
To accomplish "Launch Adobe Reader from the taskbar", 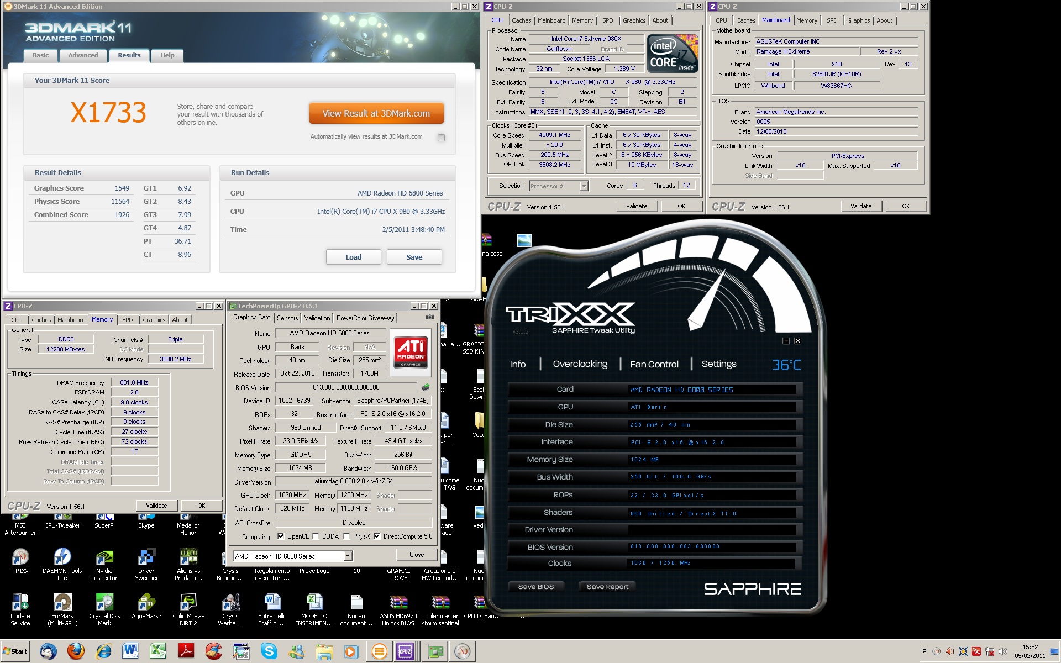I will [x=186, y=651].
